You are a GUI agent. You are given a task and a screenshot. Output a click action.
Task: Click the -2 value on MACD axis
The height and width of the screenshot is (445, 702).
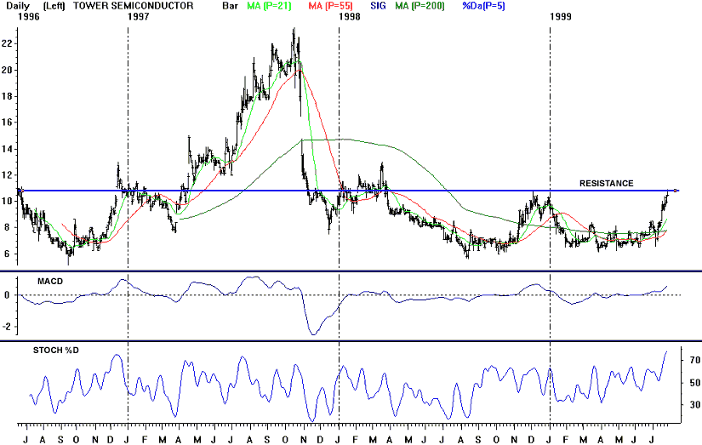[7, 327]
